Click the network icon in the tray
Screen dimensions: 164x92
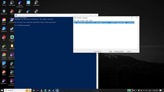pos(147,90)
